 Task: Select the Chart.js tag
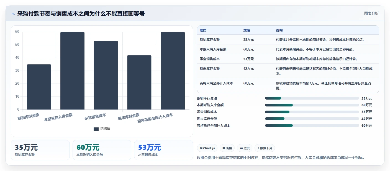tap(207, 148)
